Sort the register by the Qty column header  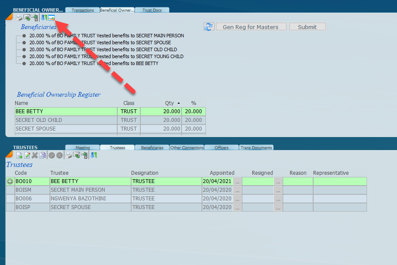169,103
